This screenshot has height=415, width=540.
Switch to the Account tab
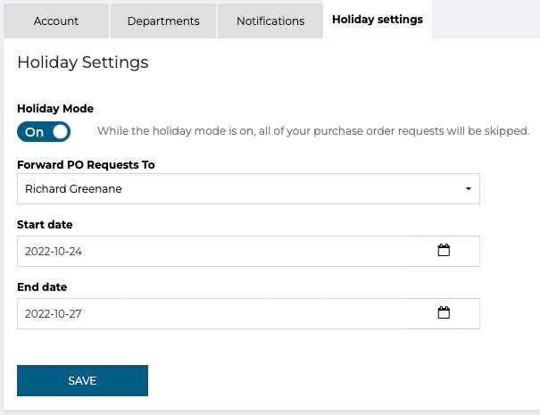tap(56, 21)
